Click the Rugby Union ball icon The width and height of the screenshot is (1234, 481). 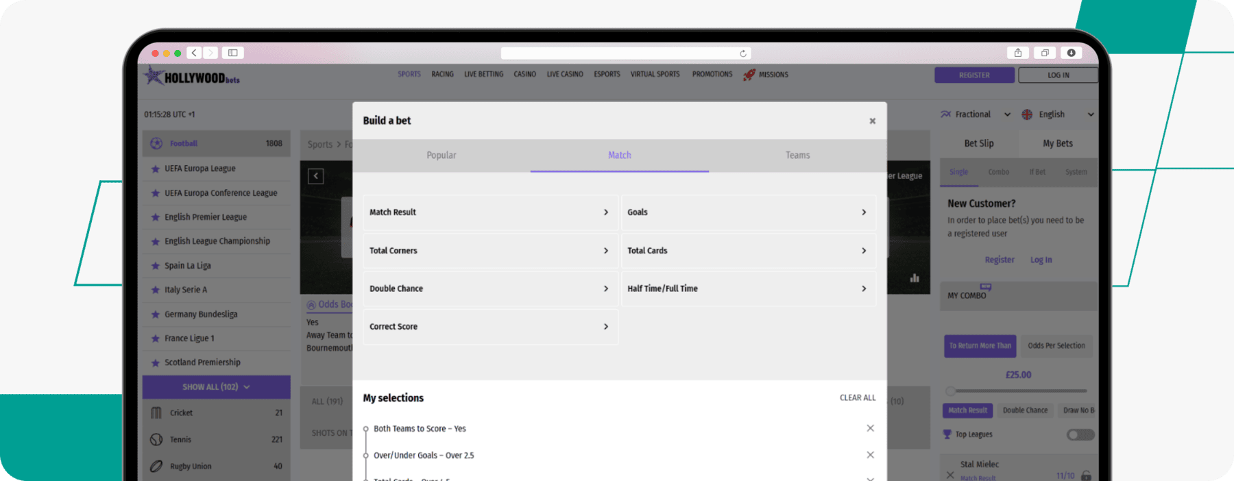[x=156, y=466]
